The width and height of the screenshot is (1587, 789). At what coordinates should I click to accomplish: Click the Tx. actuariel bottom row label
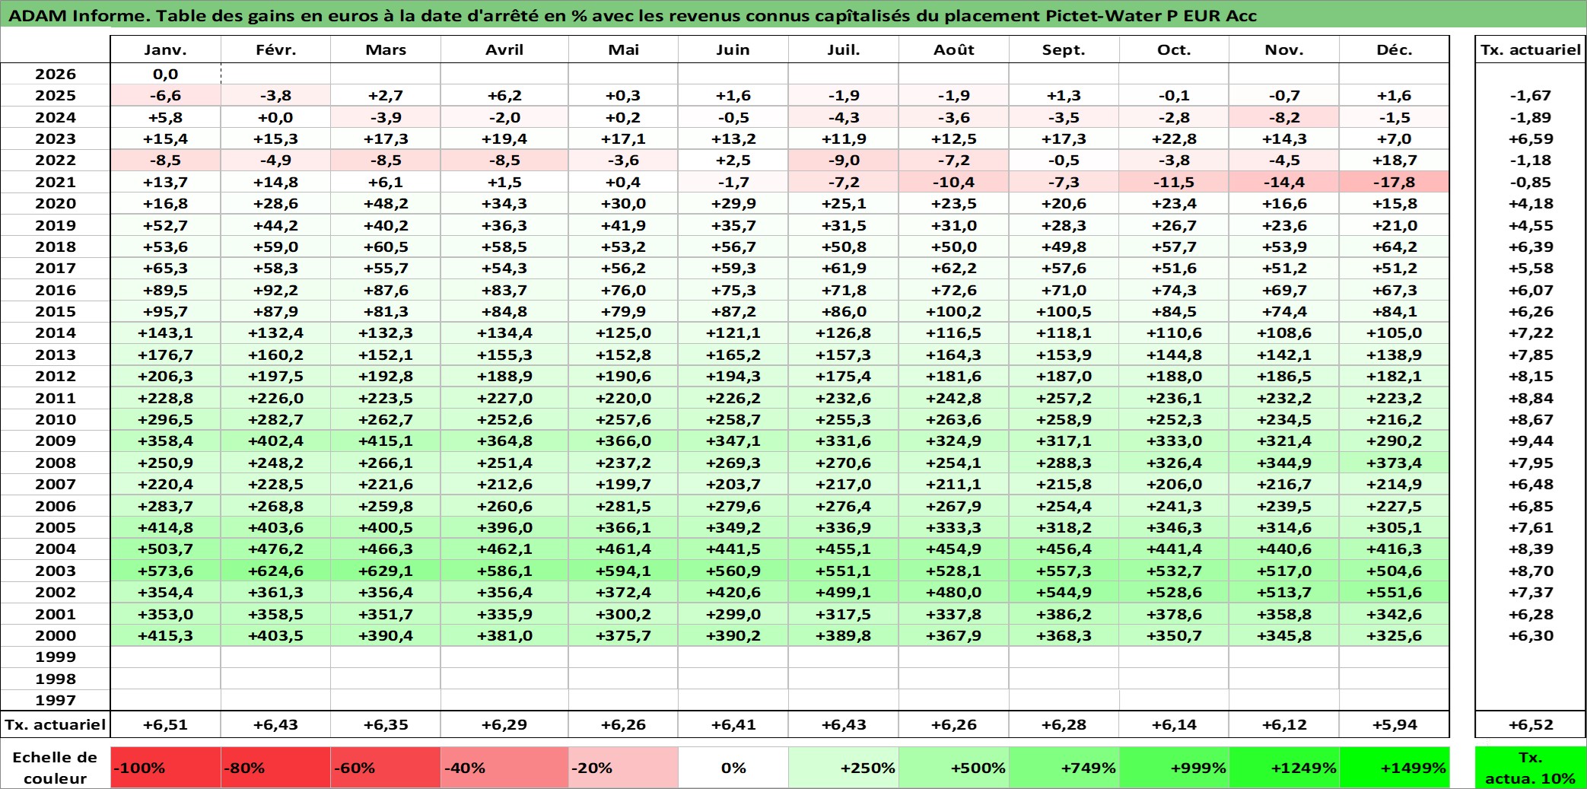[x=56, y=725]
